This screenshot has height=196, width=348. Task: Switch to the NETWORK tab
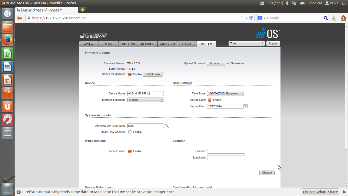tap(148, 44)
